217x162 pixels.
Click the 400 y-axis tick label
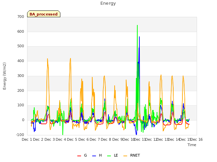21,61
